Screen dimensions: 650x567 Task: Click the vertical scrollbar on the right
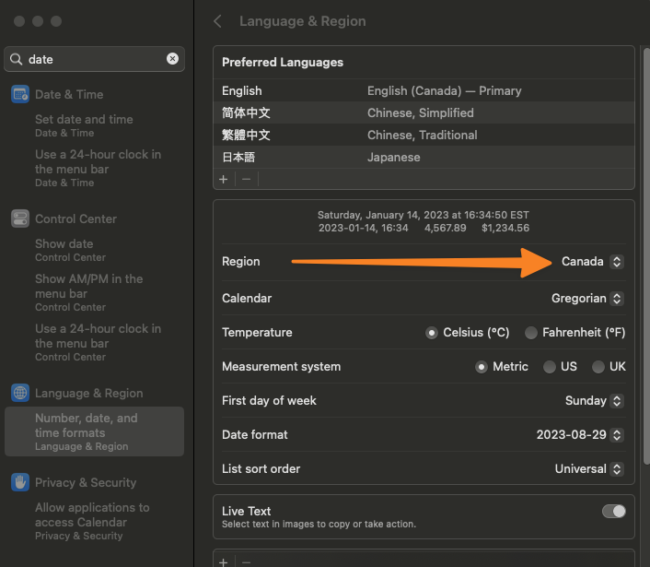coord(646,255)
